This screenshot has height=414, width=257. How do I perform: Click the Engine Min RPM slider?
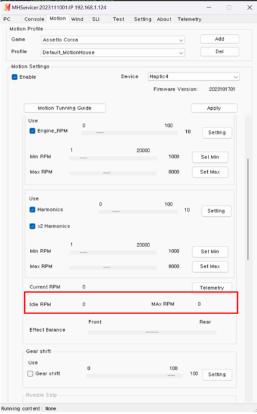[113, 158]
